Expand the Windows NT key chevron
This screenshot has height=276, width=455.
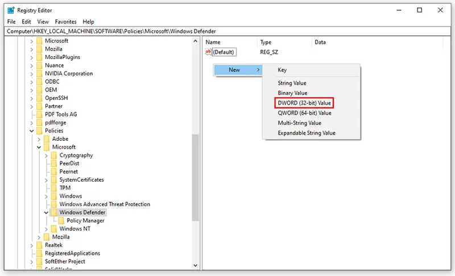[46, 229]
